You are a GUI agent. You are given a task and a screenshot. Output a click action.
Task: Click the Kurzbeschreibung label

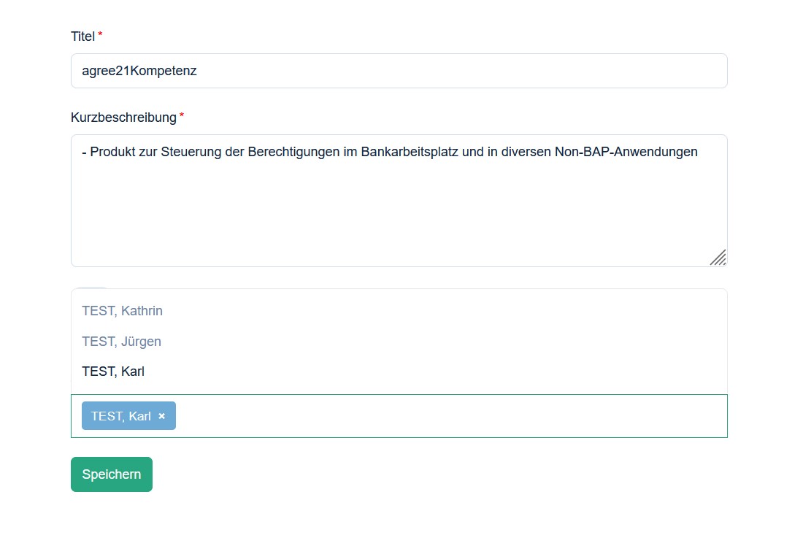(123, 118)
